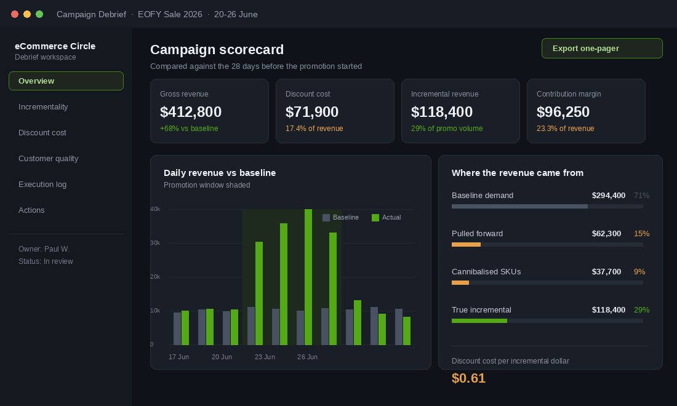Click the '$0.61' discount cost figure
Screen dimensions: 677x406
coord(468,378)
